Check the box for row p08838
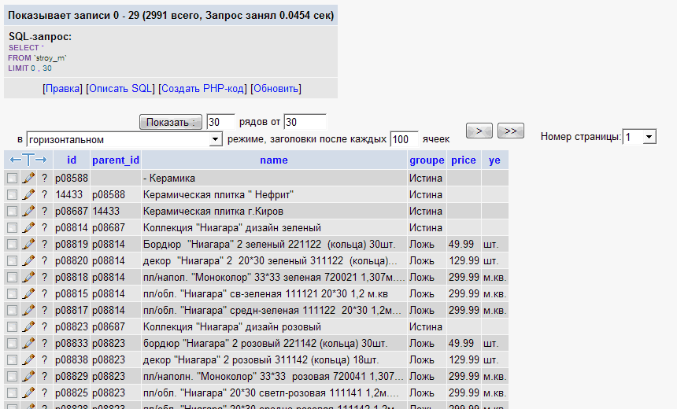 tap(12, 359)
